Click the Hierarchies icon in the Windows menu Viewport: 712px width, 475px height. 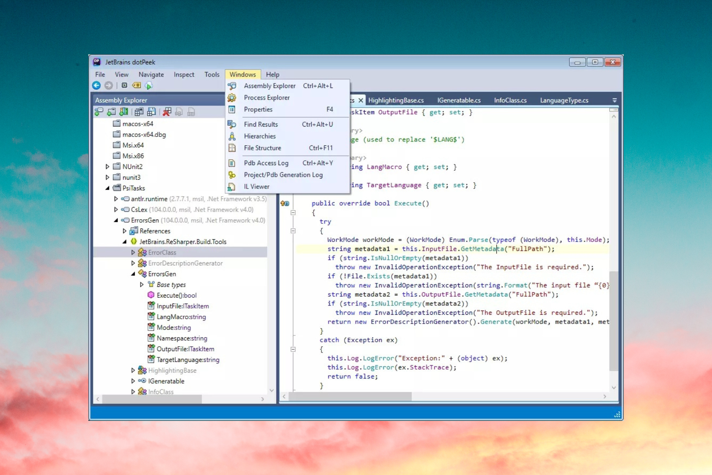[x=232, y=136]
